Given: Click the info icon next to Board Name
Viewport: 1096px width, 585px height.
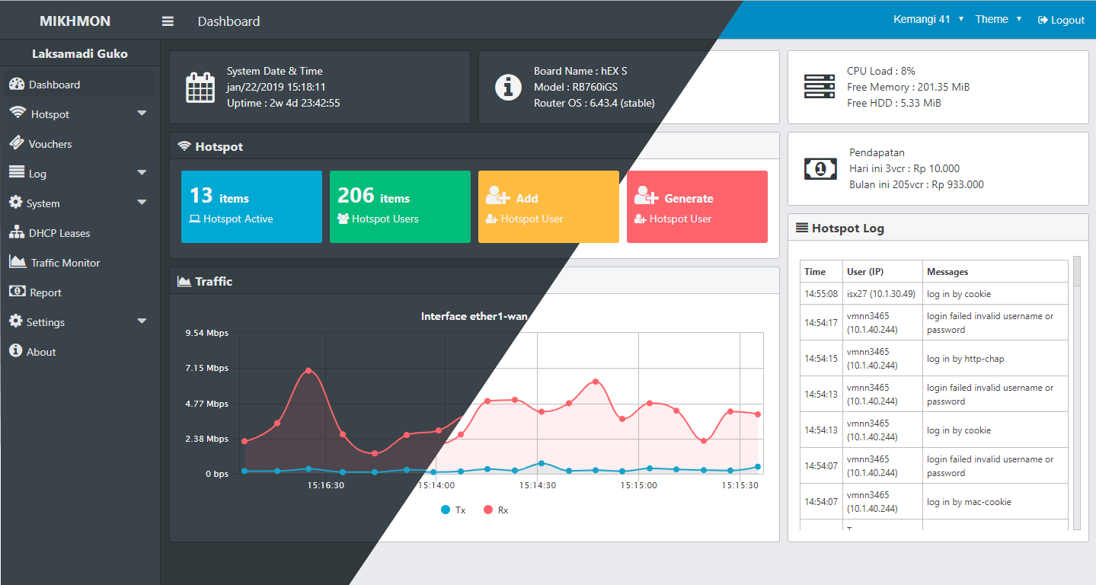Looking at the screenshot, I should [x=508, y=87].
